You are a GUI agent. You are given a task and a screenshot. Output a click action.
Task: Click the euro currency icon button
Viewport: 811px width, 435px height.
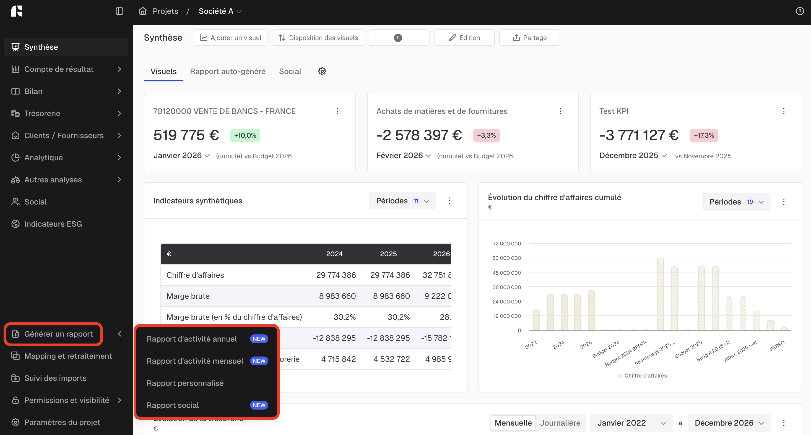click(399, 38)
